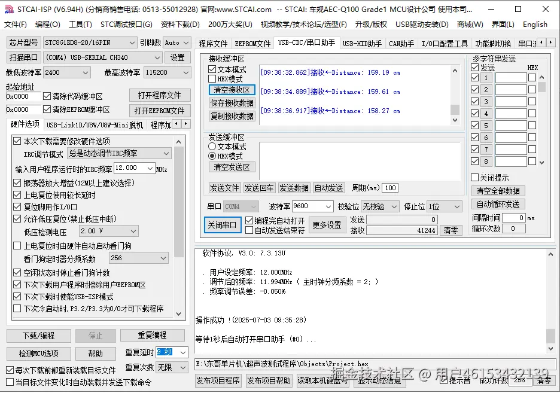Image resolution: width=560 pixels, height=393 pixels.
Task: Expand the 重复次数 无限 dropdown
Action: click(183, 367)
